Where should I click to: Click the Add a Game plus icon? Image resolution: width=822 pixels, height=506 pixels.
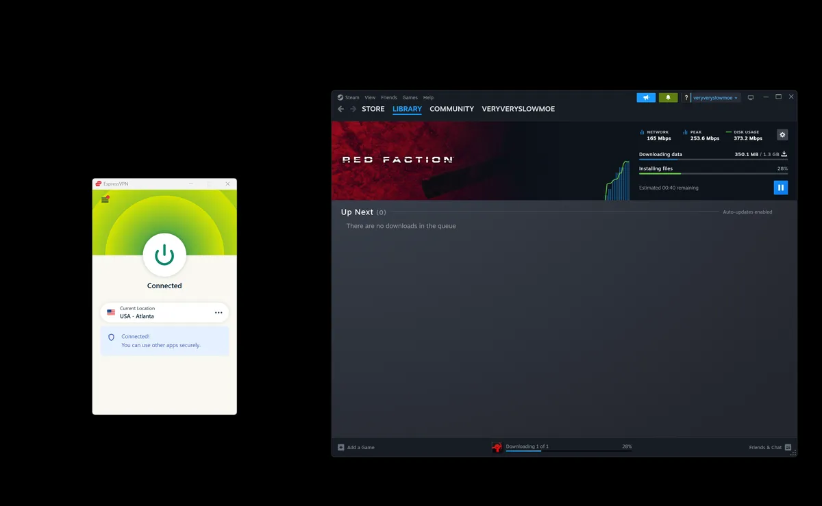pyautogui.click(x=341, y=447)
